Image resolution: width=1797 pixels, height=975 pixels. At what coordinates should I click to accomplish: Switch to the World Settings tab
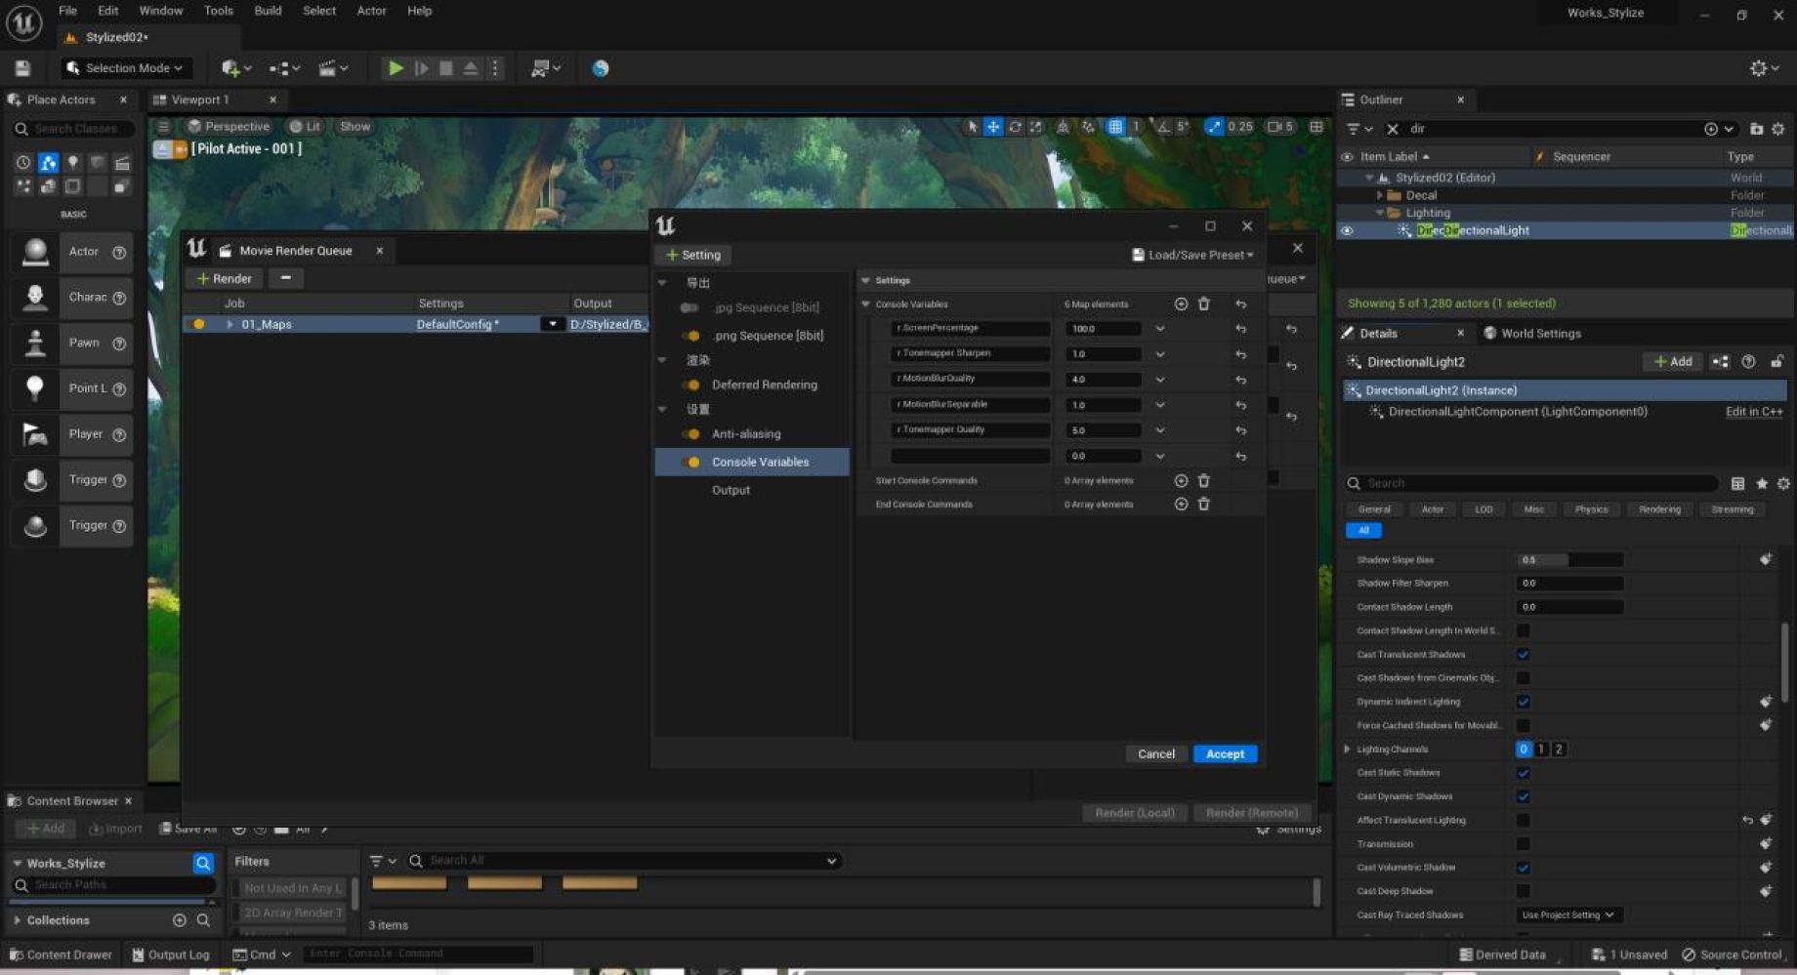(x=1539, y=334)
